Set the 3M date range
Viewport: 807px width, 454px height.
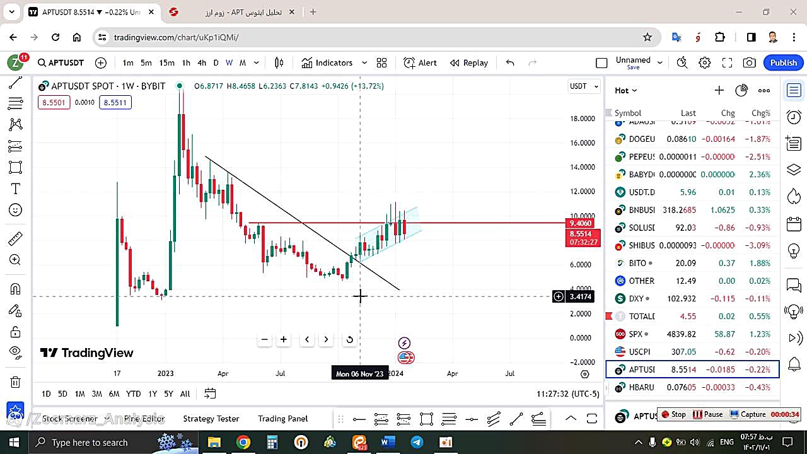click(96, 393)
